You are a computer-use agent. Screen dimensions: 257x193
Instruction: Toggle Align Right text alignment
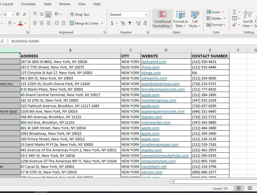48,23
